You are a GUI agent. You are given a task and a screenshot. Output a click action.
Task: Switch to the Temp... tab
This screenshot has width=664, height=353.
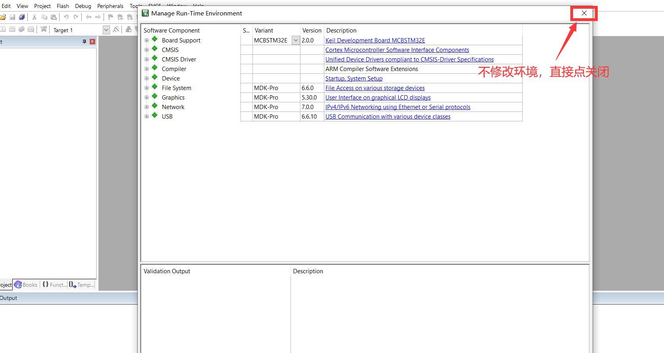coord(81,285)
